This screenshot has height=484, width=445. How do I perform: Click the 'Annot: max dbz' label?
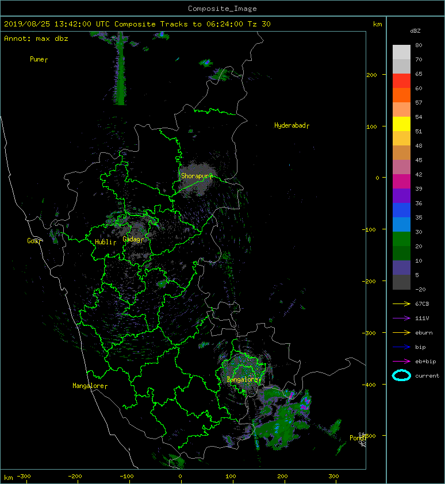click(36, 39)
